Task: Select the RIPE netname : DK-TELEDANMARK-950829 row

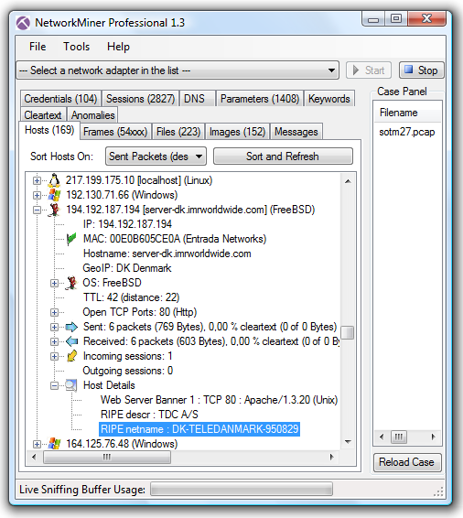Action: click(x=199, y=429)
